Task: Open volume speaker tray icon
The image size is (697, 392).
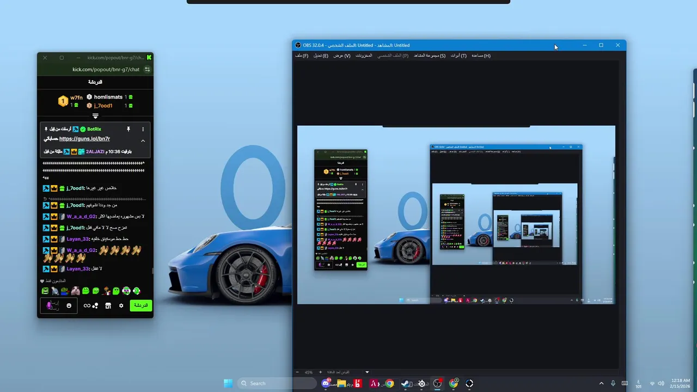Action: point(661,384)
